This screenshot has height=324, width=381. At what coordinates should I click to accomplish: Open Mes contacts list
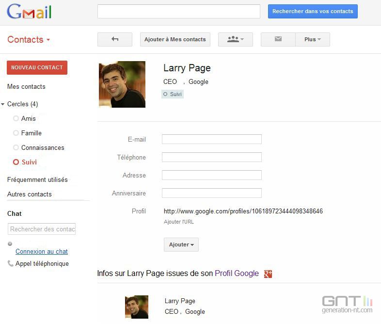(x=26, y=86)
